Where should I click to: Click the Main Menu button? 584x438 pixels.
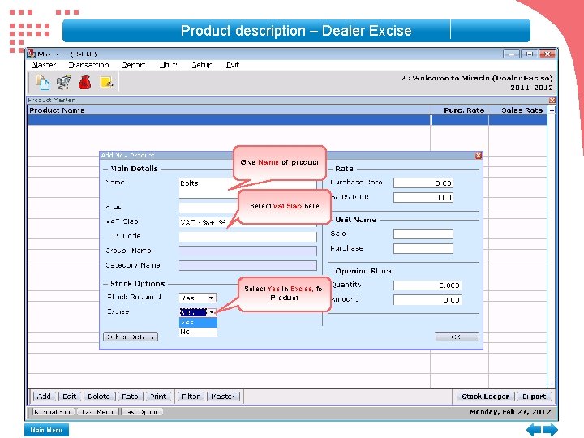tap(46, 430)
